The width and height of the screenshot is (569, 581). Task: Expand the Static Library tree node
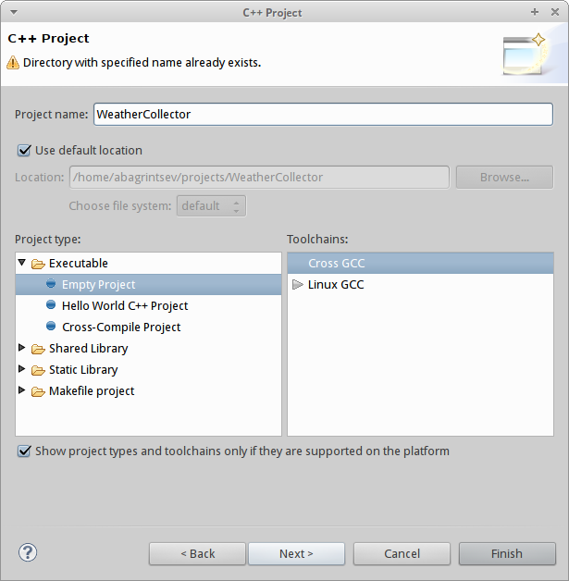22,370
